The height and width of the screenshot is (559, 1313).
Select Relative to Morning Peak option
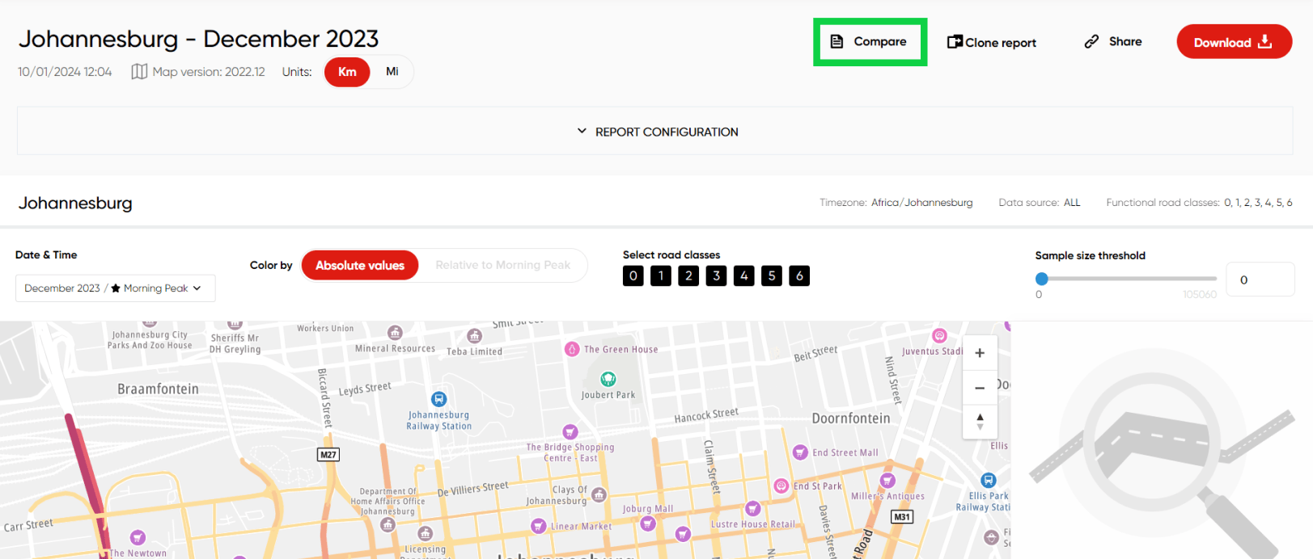tap(502, 266)
